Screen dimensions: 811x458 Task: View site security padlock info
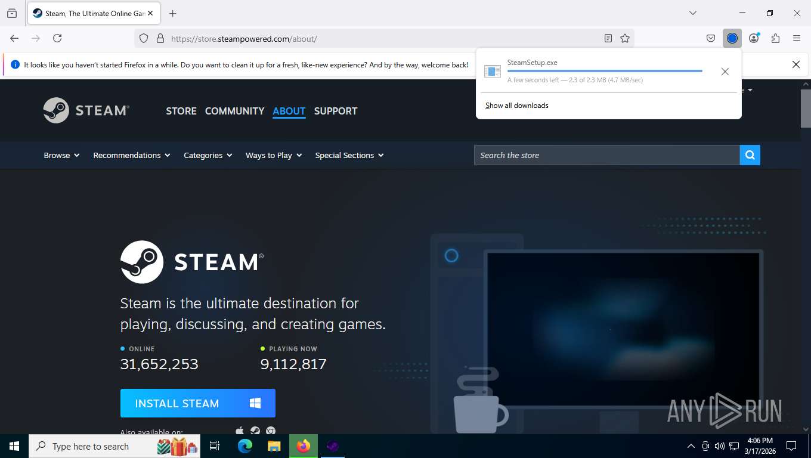click(x=160, y=38)
